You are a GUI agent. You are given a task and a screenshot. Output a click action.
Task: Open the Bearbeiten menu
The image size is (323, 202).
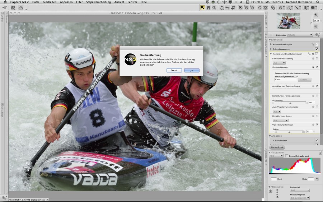coord(50,2)
